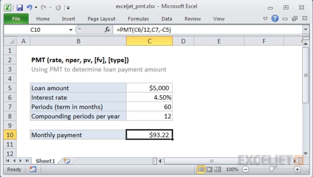Select the $93.22 monthly payment cell
313x177 pixels.
pyautogui.click(x=149, y=135)
